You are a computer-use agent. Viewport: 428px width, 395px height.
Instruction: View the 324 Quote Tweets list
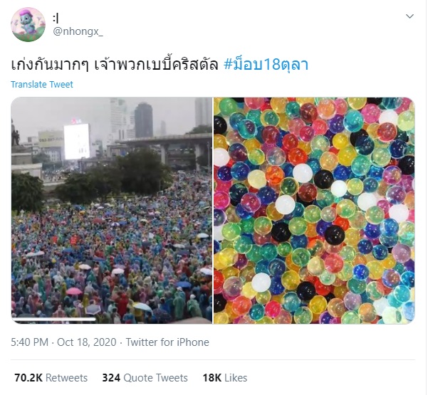(x=145, y=378)
